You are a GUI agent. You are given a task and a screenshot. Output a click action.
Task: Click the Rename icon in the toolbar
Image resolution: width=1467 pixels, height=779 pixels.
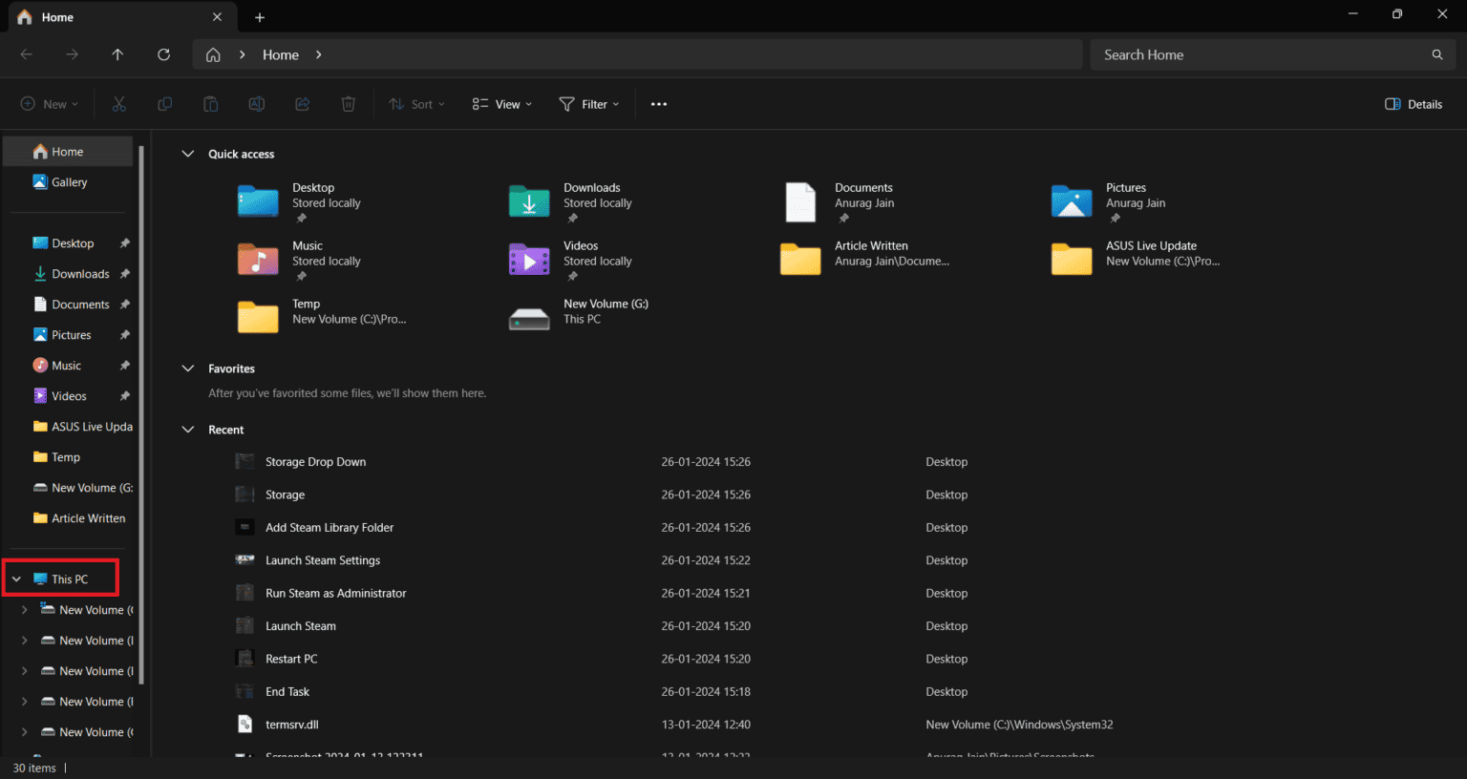point(256,103)
